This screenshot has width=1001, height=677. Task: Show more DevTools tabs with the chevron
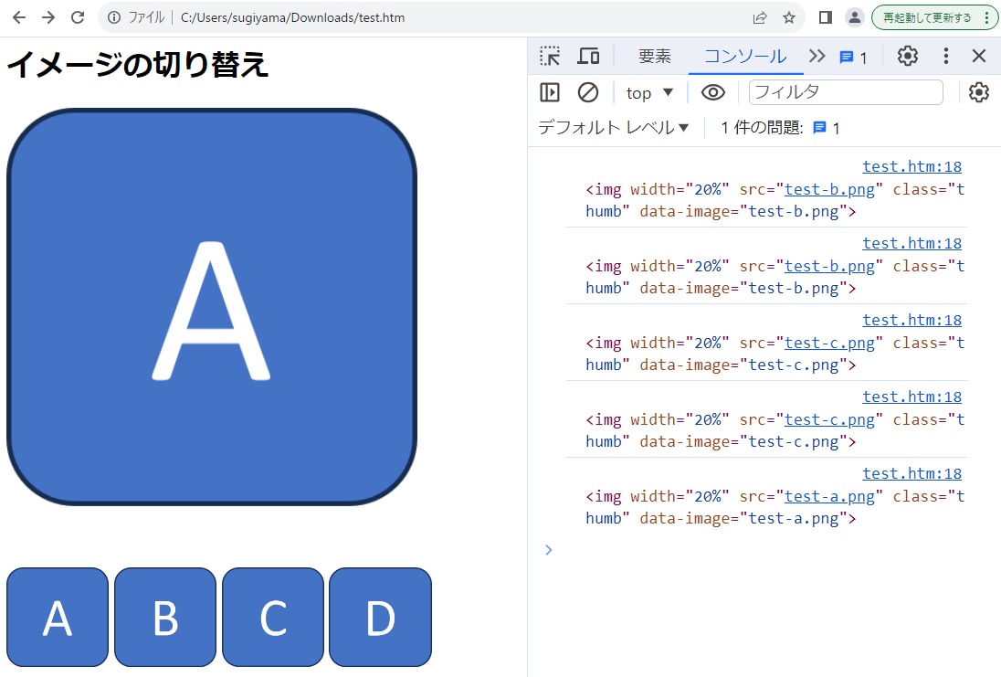point(817,56)
